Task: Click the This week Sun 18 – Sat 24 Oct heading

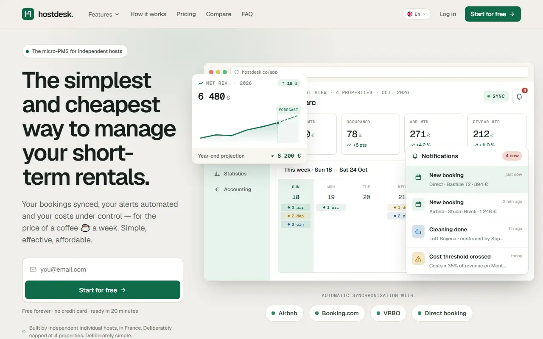Action: coord(326,170)
